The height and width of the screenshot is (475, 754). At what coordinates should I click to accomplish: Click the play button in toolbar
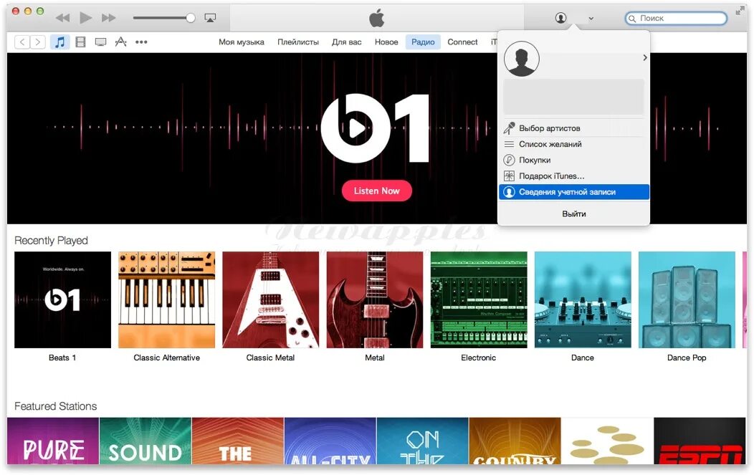click(x=85, y=18)
